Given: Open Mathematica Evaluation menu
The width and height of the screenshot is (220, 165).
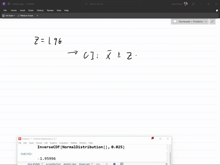Looking at the screenshot, I should click(x=64, y=143).
